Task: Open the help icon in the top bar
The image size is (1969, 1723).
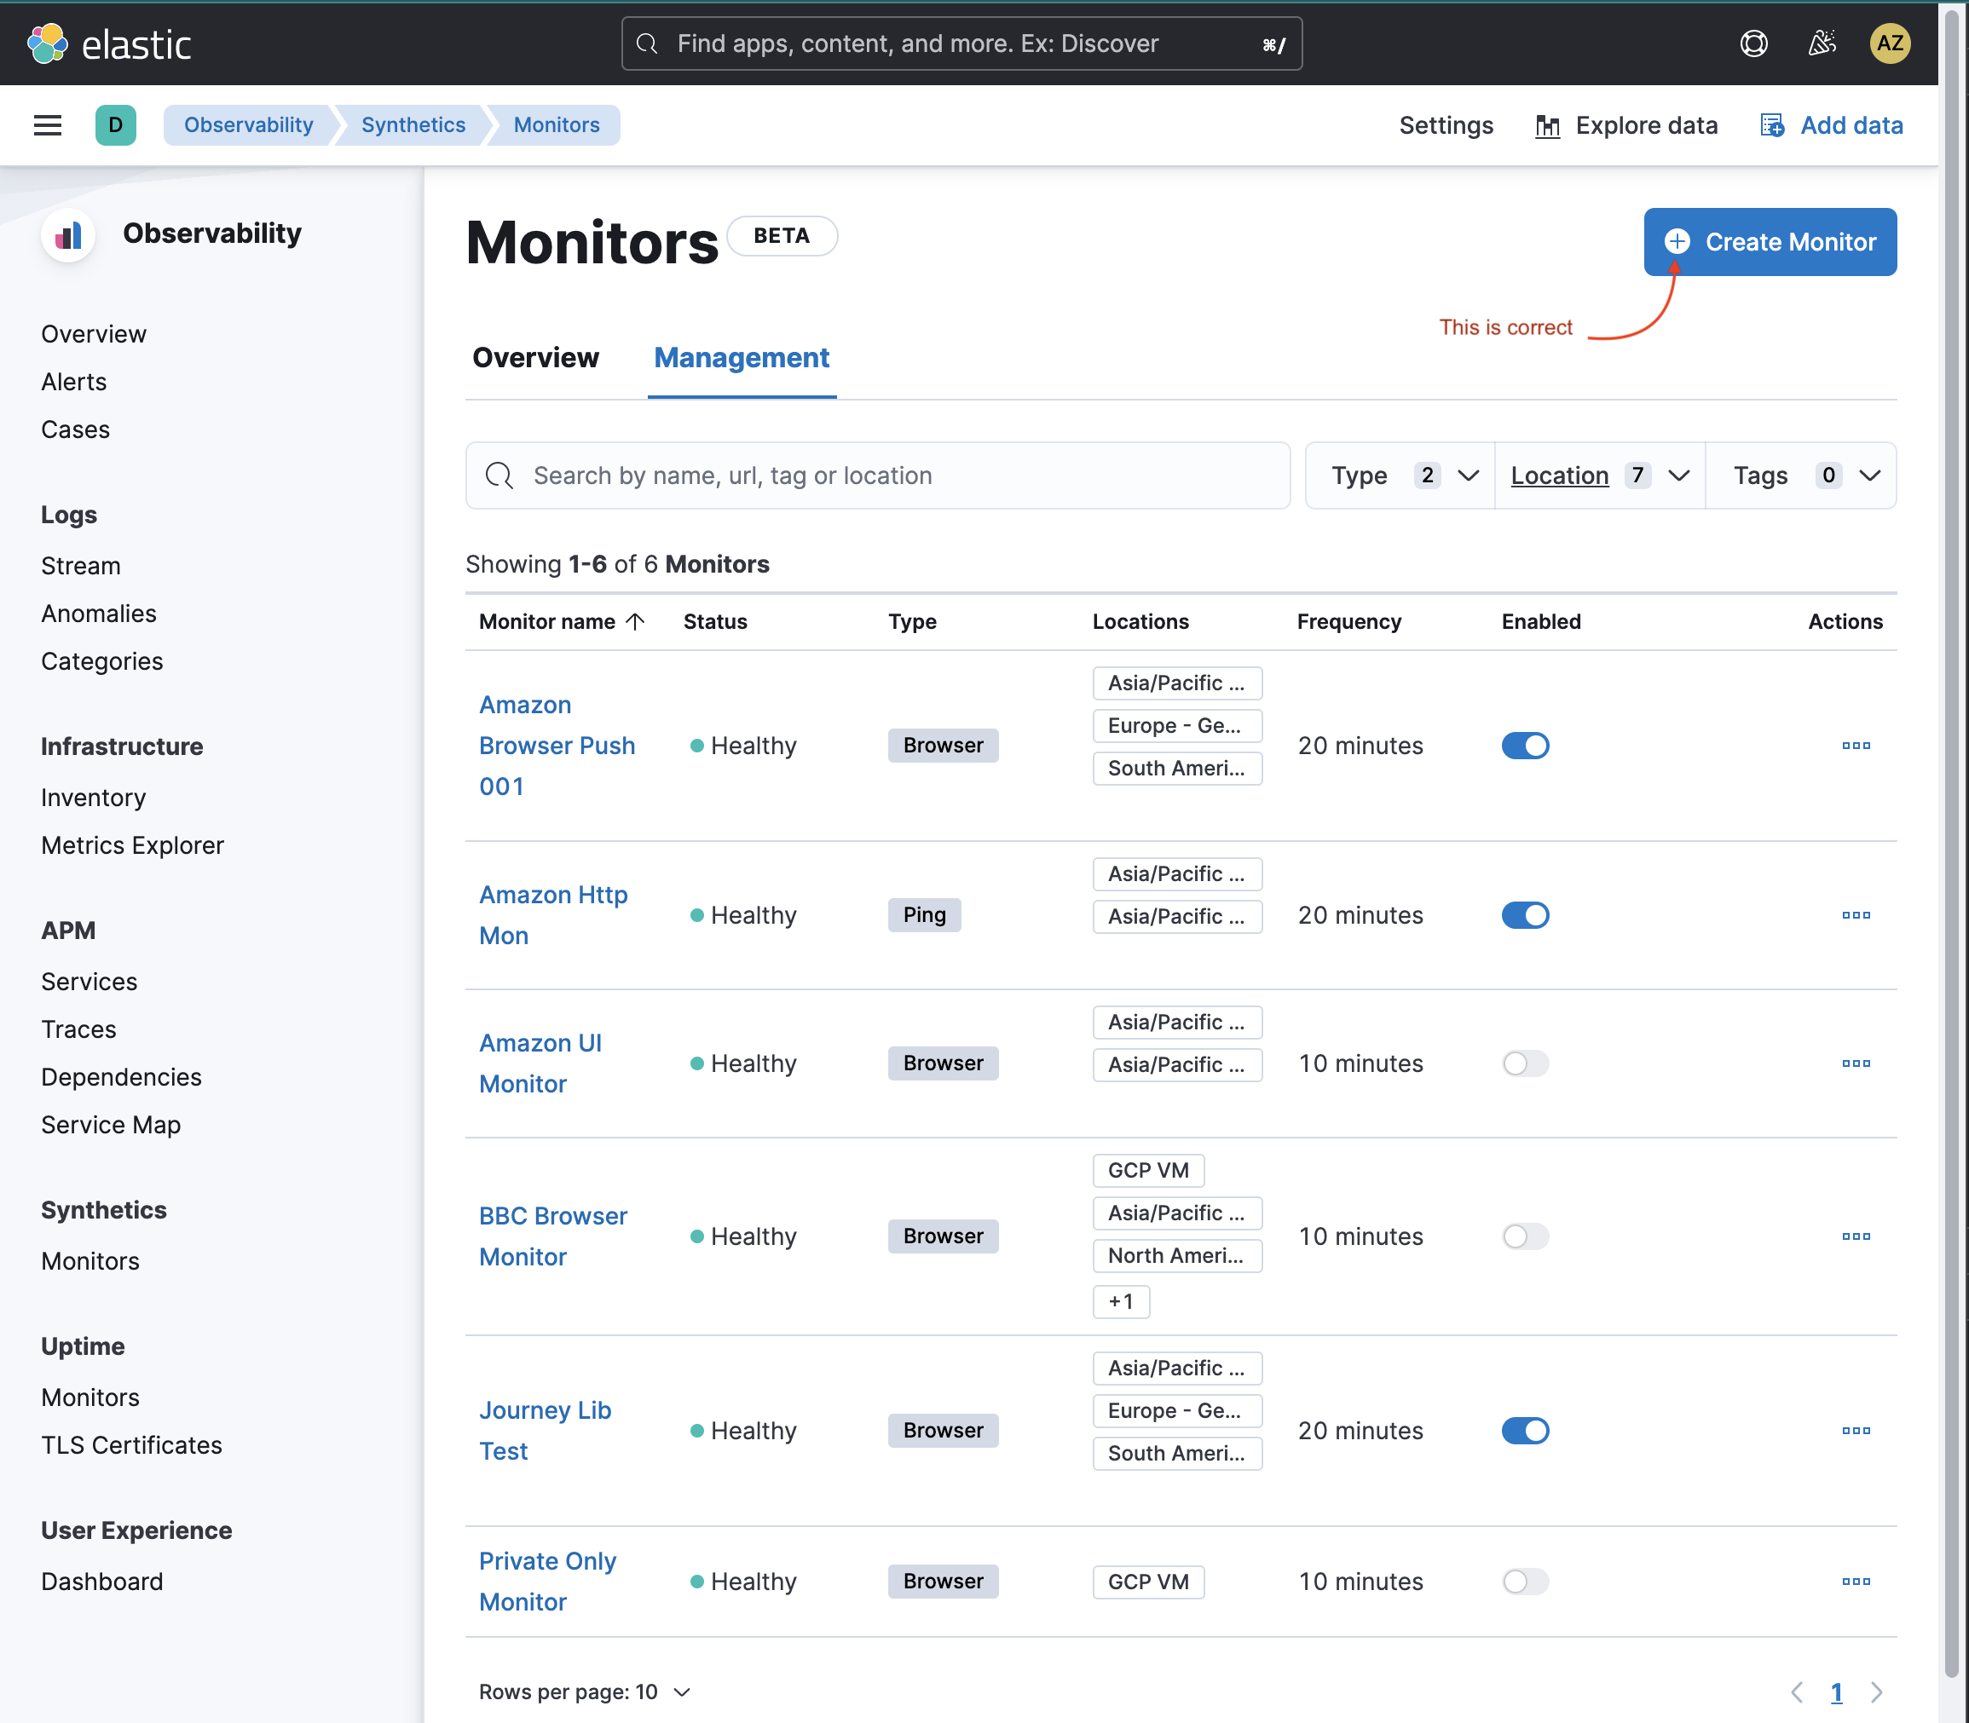Action: (1752, 43)
